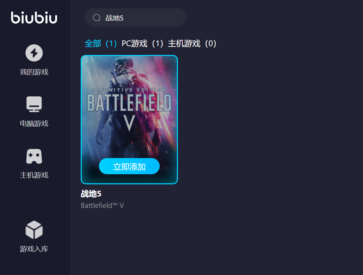The width and height of the screenshot is (363, 275).
Task: Click the search magnifier icon
Action: [97, 18]
